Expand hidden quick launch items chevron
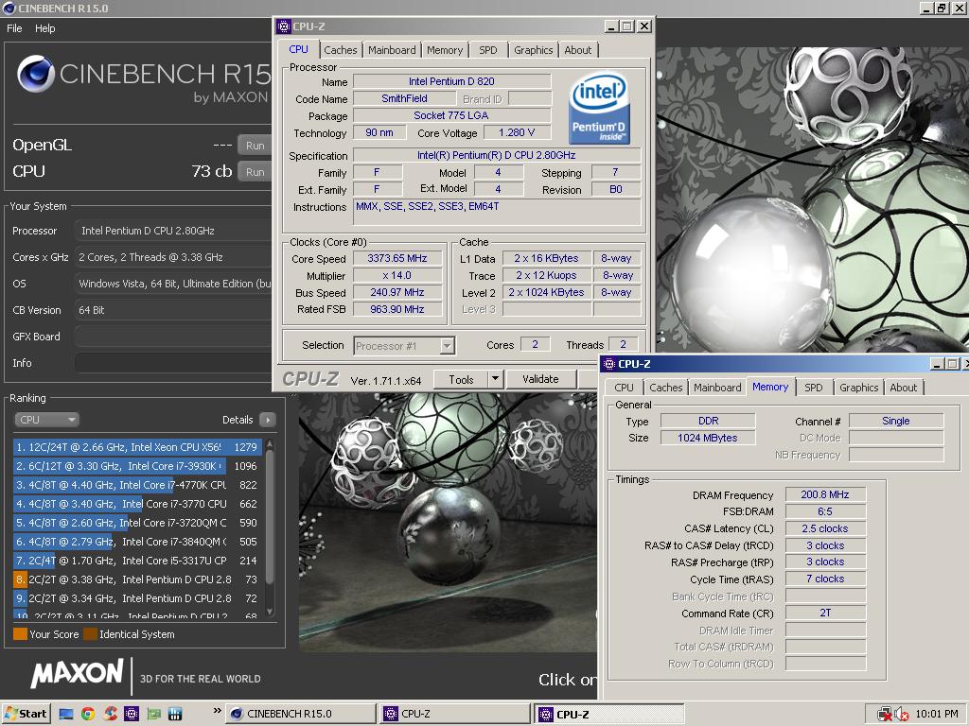 tap(217, 711)
